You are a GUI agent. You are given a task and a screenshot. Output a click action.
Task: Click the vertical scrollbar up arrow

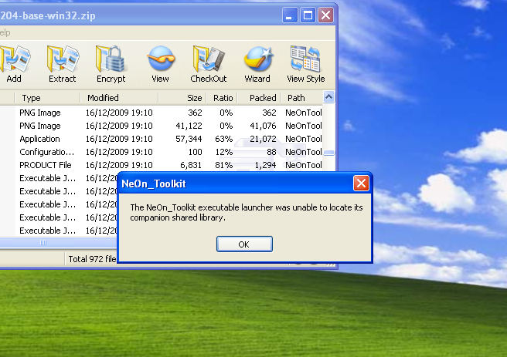pos(328,96)
